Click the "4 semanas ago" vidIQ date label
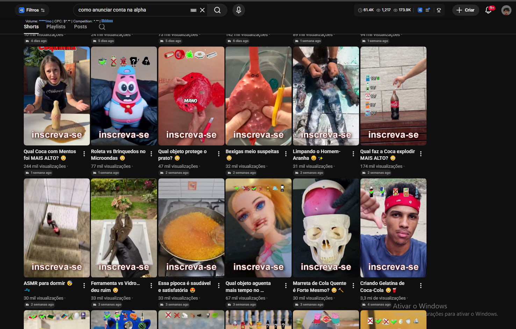The width and height of the screenshot is (516, 329). pos(377,305)
